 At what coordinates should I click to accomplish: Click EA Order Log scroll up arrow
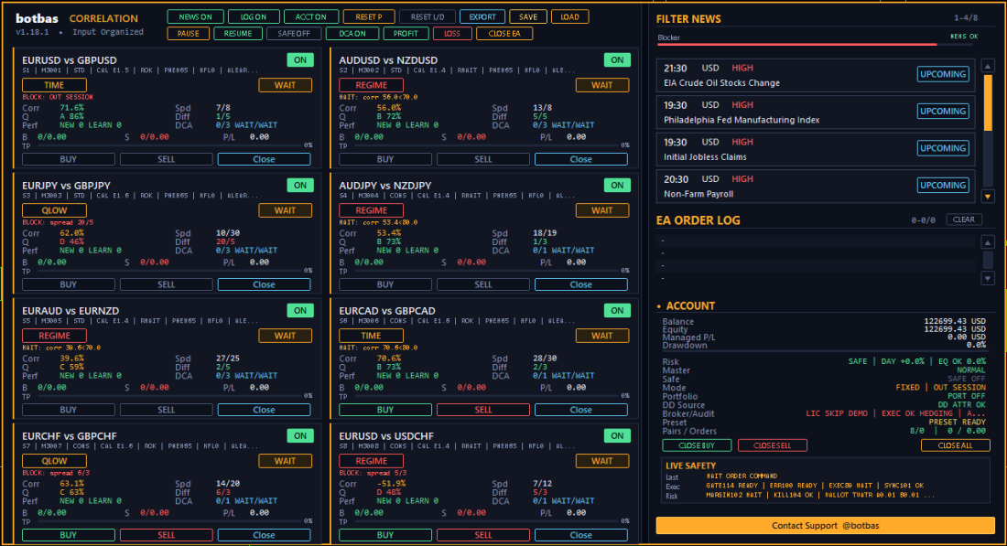(988, 241)
